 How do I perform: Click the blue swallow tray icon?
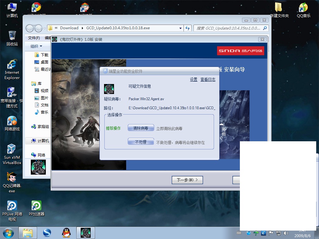click(264, 233)
